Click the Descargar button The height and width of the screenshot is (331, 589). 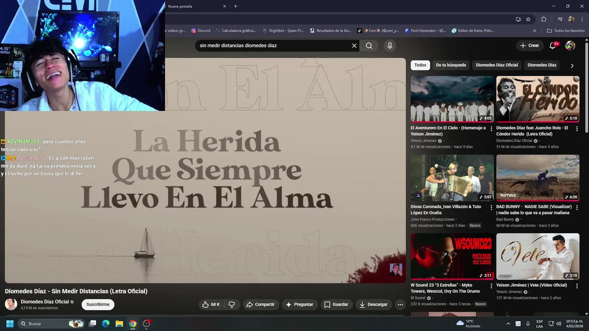click(x=373, y=304)
